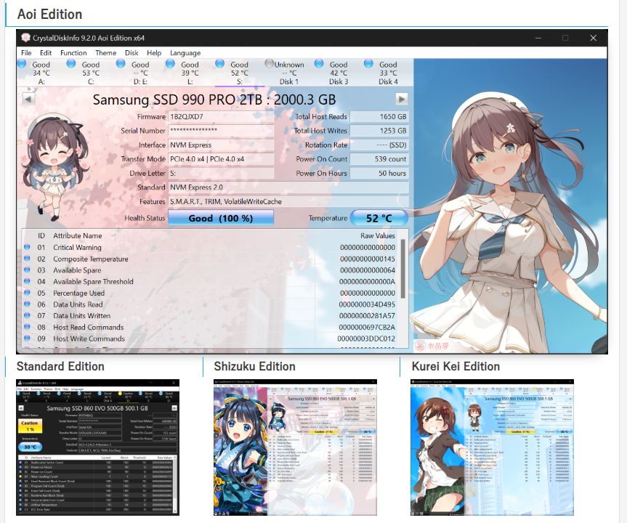This screenshot has width=627, height=523.
Task: Click Total Host Writes value 1253 GB
Action: (x=379, y=131)
